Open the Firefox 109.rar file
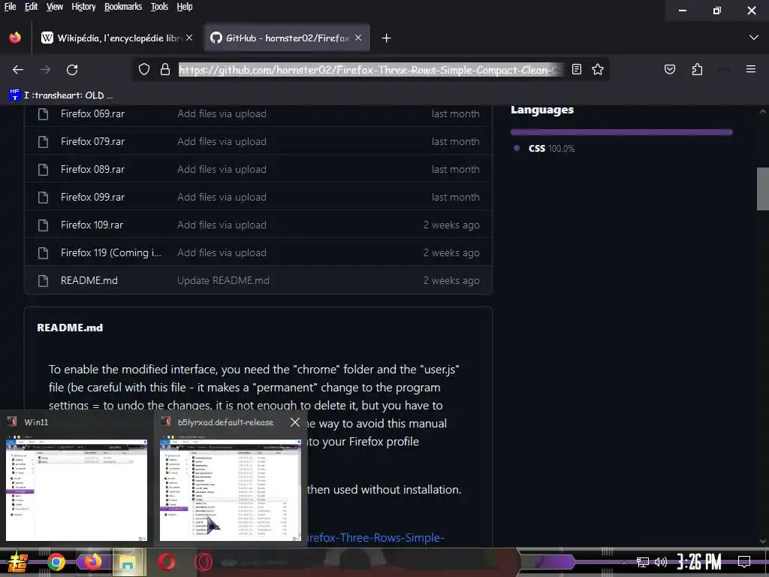The image size is (769, 577). pyautogui.click(x=92, y=225)
